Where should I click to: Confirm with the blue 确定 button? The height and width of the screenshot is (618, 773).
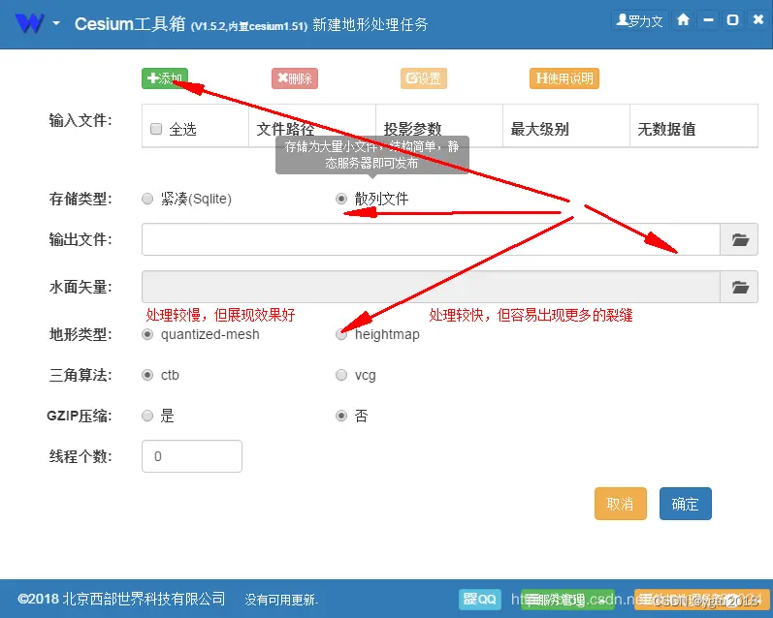tap(686, 504)
